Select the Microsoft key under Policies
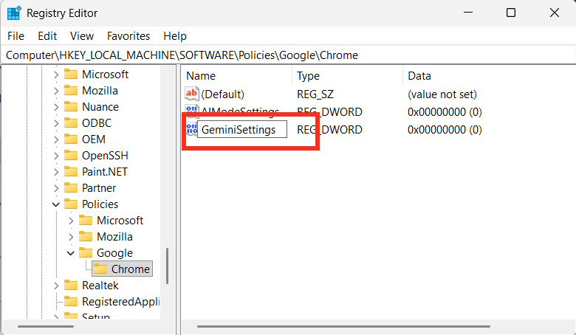Image resolution: width=576 pixels, height=335 pixels. [120, 221]
